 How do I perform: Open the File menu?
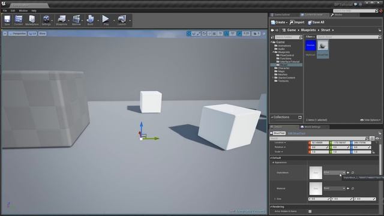tap(5, 11)
